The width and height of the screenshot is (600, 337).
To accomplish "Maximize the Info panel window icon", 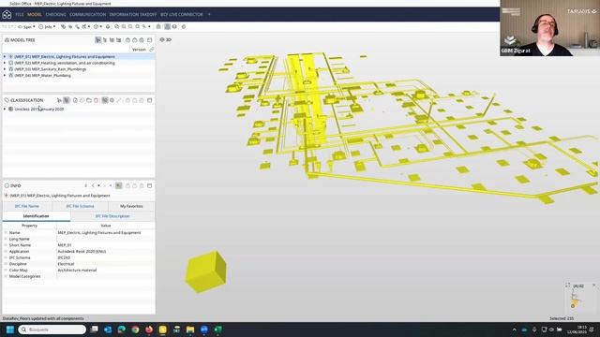I will coord(150,185).
